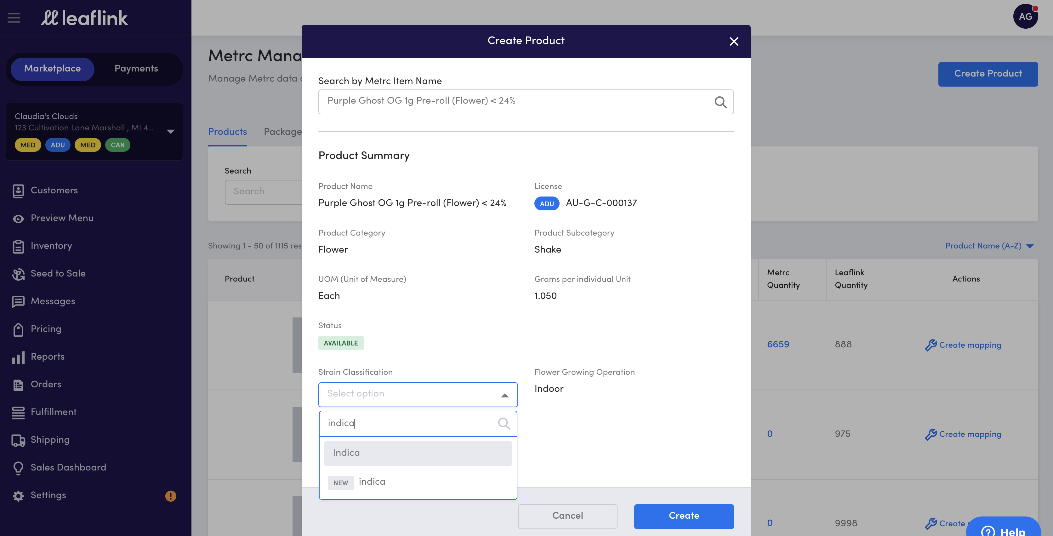Open the Packages tab
Screen dimensions: 1053x536
point(283,132)
